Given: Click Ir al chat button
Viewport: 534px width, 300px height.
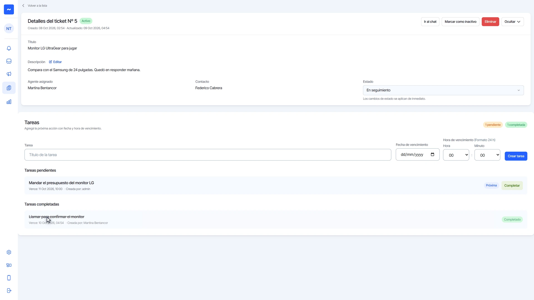Looking at the screenshot, I should [430, 22].
